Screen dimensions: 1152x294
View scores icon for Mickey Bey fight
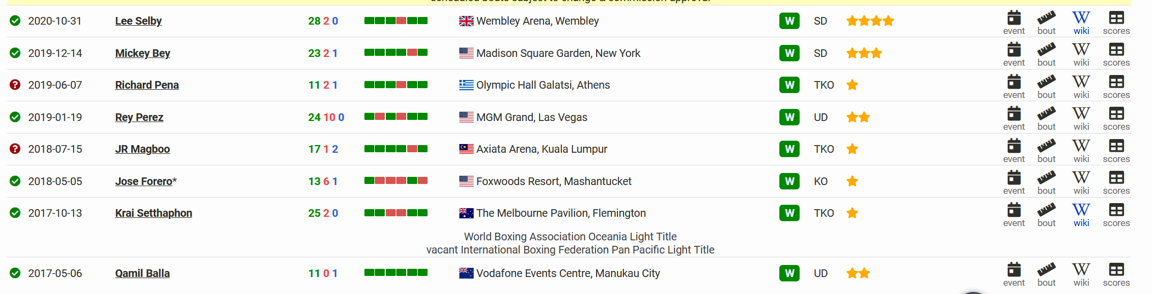(x=1116, y=55)
